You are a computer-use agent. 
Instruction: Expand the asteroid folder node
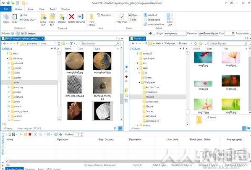point(9,63)
